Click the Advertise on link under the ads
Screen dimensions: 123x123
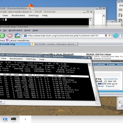117,61
